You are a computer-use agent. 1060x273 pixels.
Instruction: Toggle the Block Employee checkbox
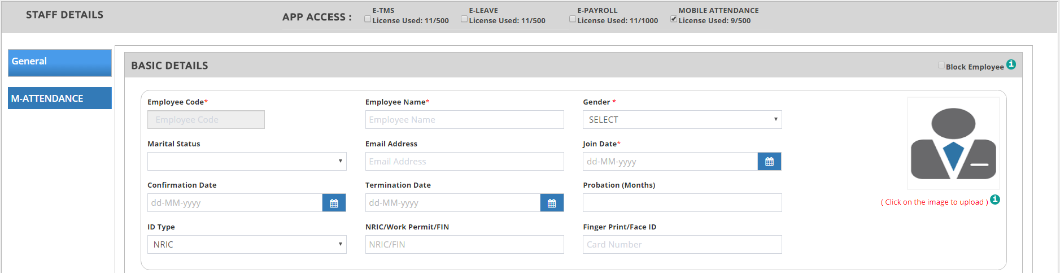coord(941,66)
